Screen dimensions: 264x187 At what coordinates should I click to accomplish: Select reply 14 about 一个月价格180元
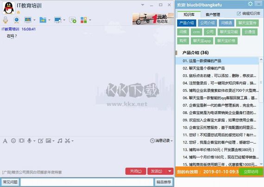coord(217,157)
